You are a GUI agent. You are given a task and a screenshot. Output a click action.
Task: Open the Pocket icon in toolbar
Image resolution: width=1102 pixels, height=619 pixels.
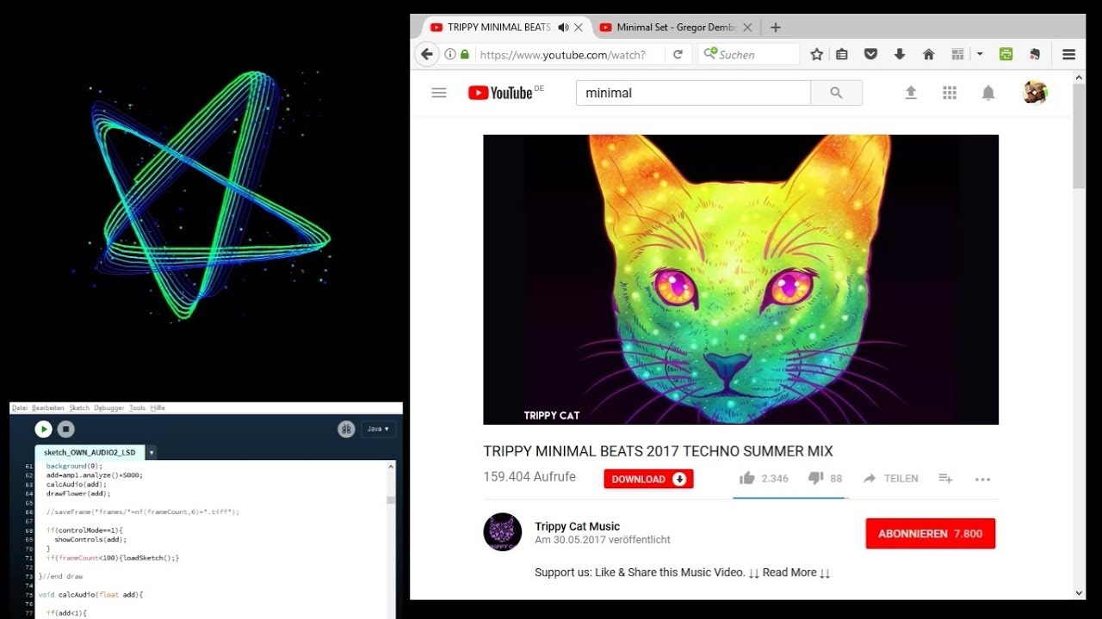click(870, 54)
